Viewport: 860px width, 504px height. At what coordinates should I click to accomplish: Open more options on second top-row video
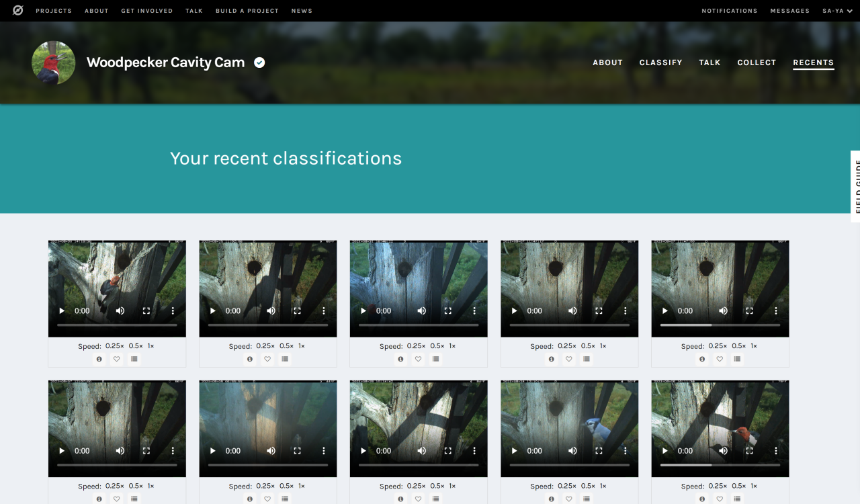coord(323,311)
